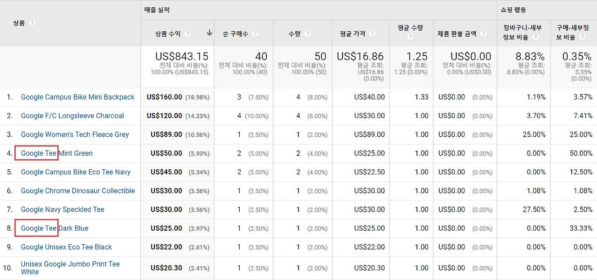Click 쇼핑 행동 group header
The width and height of the screenshot is (597, 280).
[514, 10]
